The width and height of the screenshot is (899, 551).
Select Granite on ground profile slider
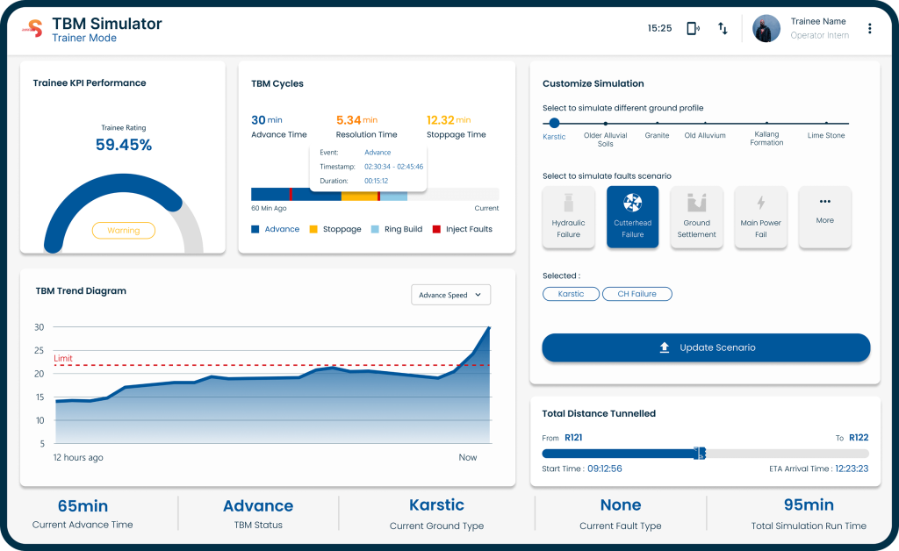[657, 124]
